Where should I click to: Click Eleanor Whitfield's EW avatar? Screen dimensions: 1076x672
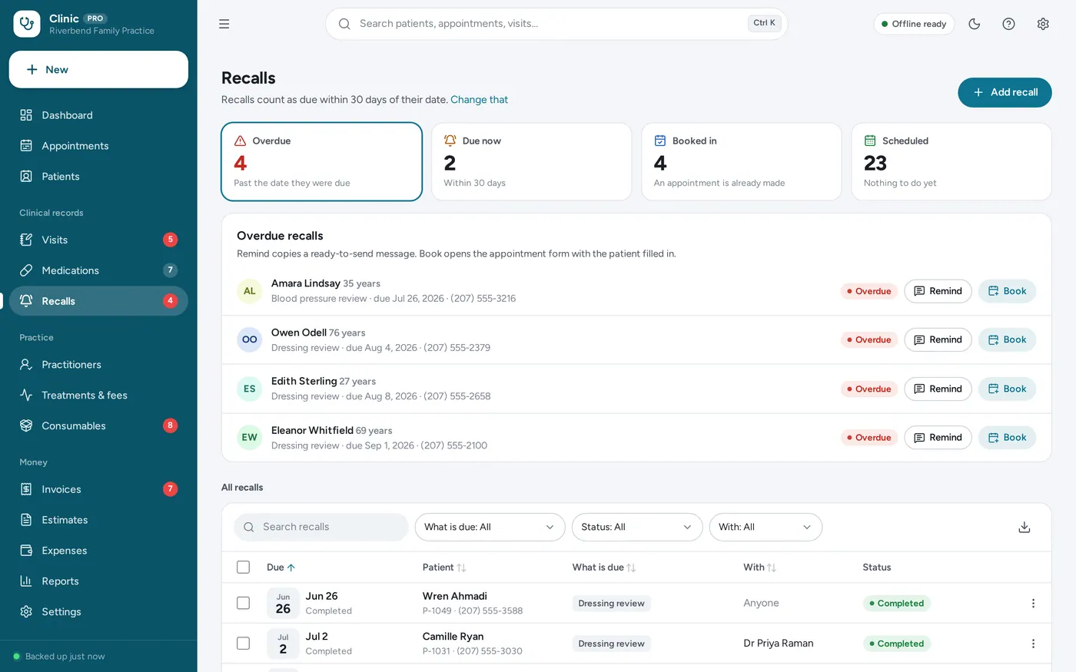coord(250,437)
